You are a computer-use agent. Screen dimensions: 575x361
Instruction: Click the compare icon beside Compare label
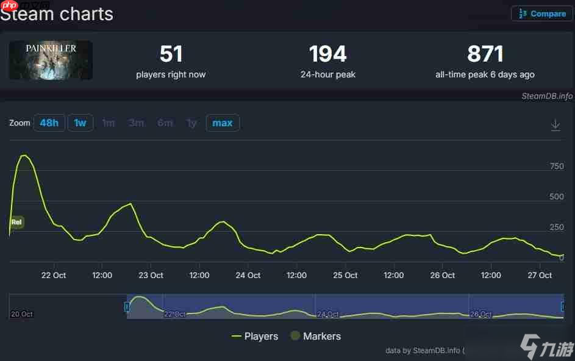(523, 13)
